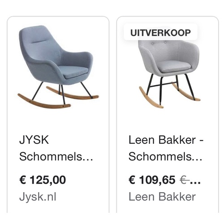The width and height of the screenshot is (224, 224).
Task: Open the truncated Schommels… title under JYSK
Action: coord(56,157)
